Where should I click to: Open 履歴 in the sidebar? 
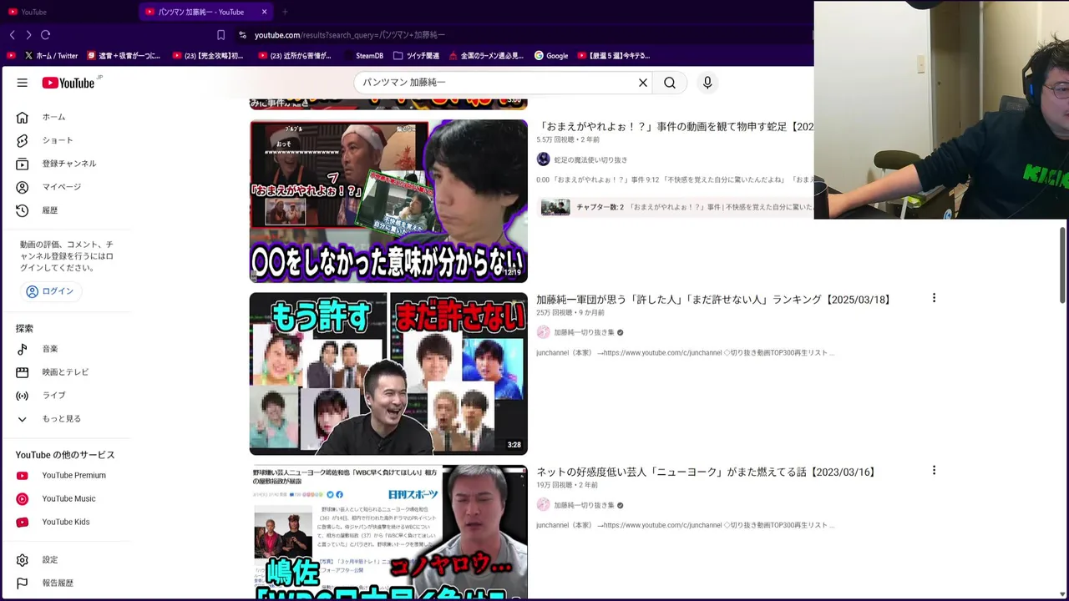click(x=67, y=210)
